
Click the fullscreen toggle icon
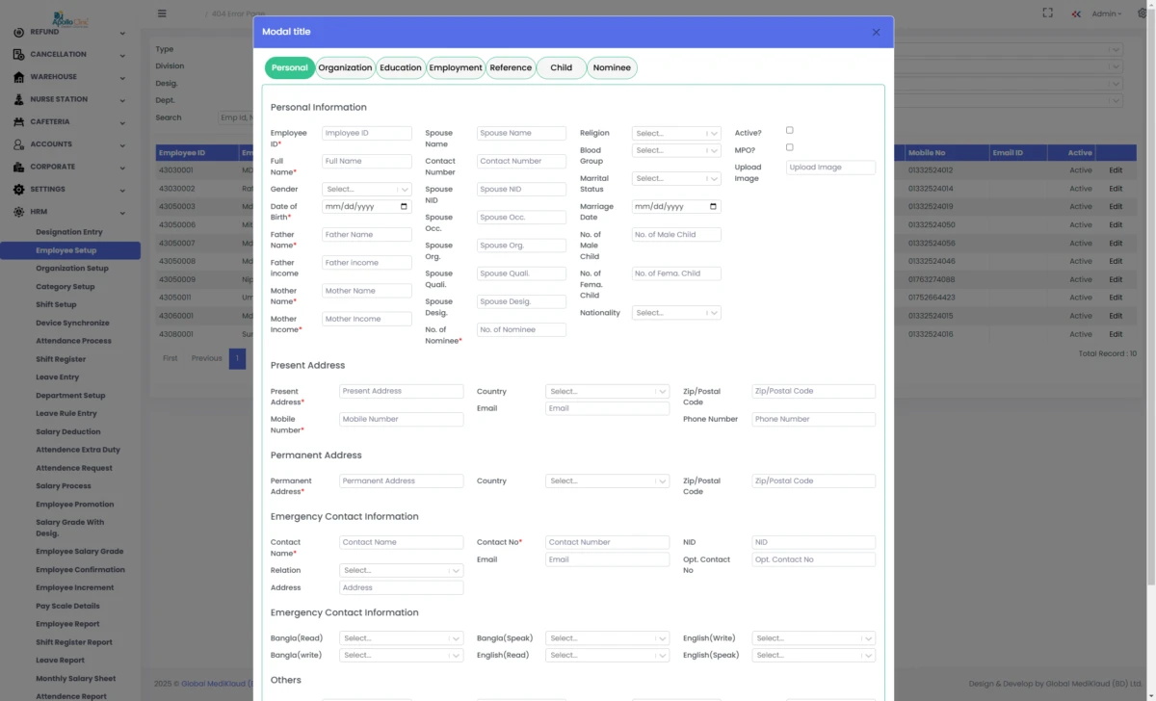(1048, 13)
